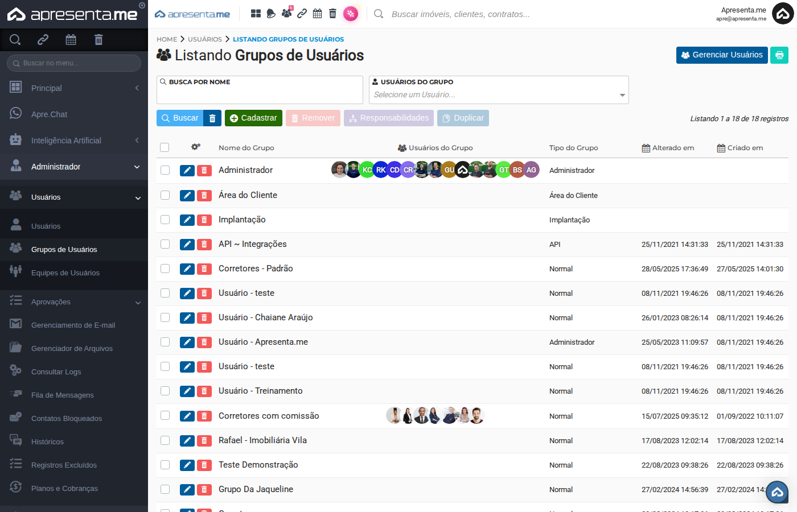
Task: Open the sidebar calendar icon
Action: click(x=71, y=39)
